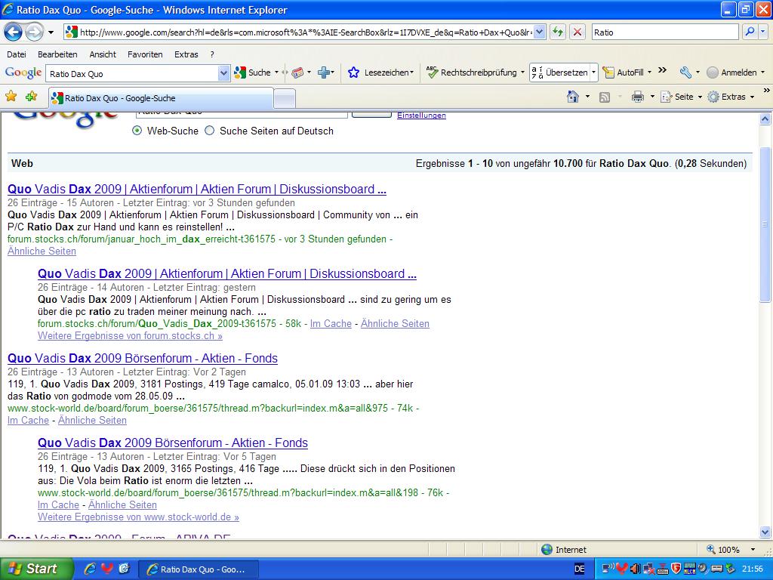
Task: Launch Internet Explorer from Quick Launch
Action: point(90,569)
